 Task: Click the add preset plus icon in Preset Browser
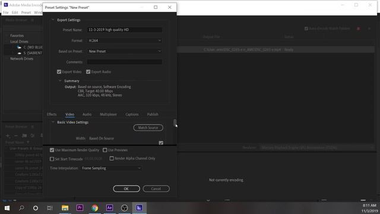[8, 136]
